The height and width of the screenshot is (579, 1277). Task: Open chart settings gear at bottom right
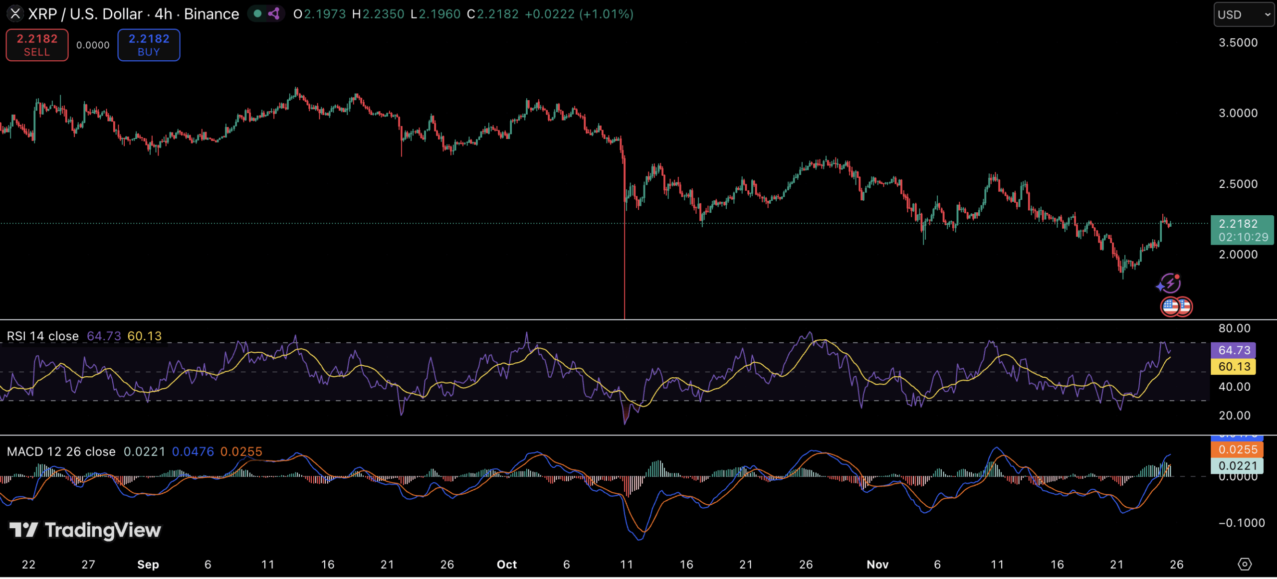tap(1245, 564)
